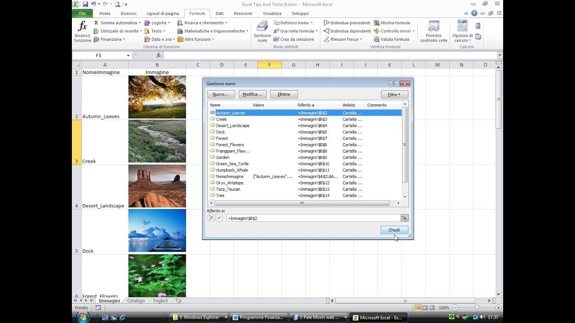Switch to the Catalogo sheet tab
The height and width of the screenshot is (323, 575).
tap(136, 301)
